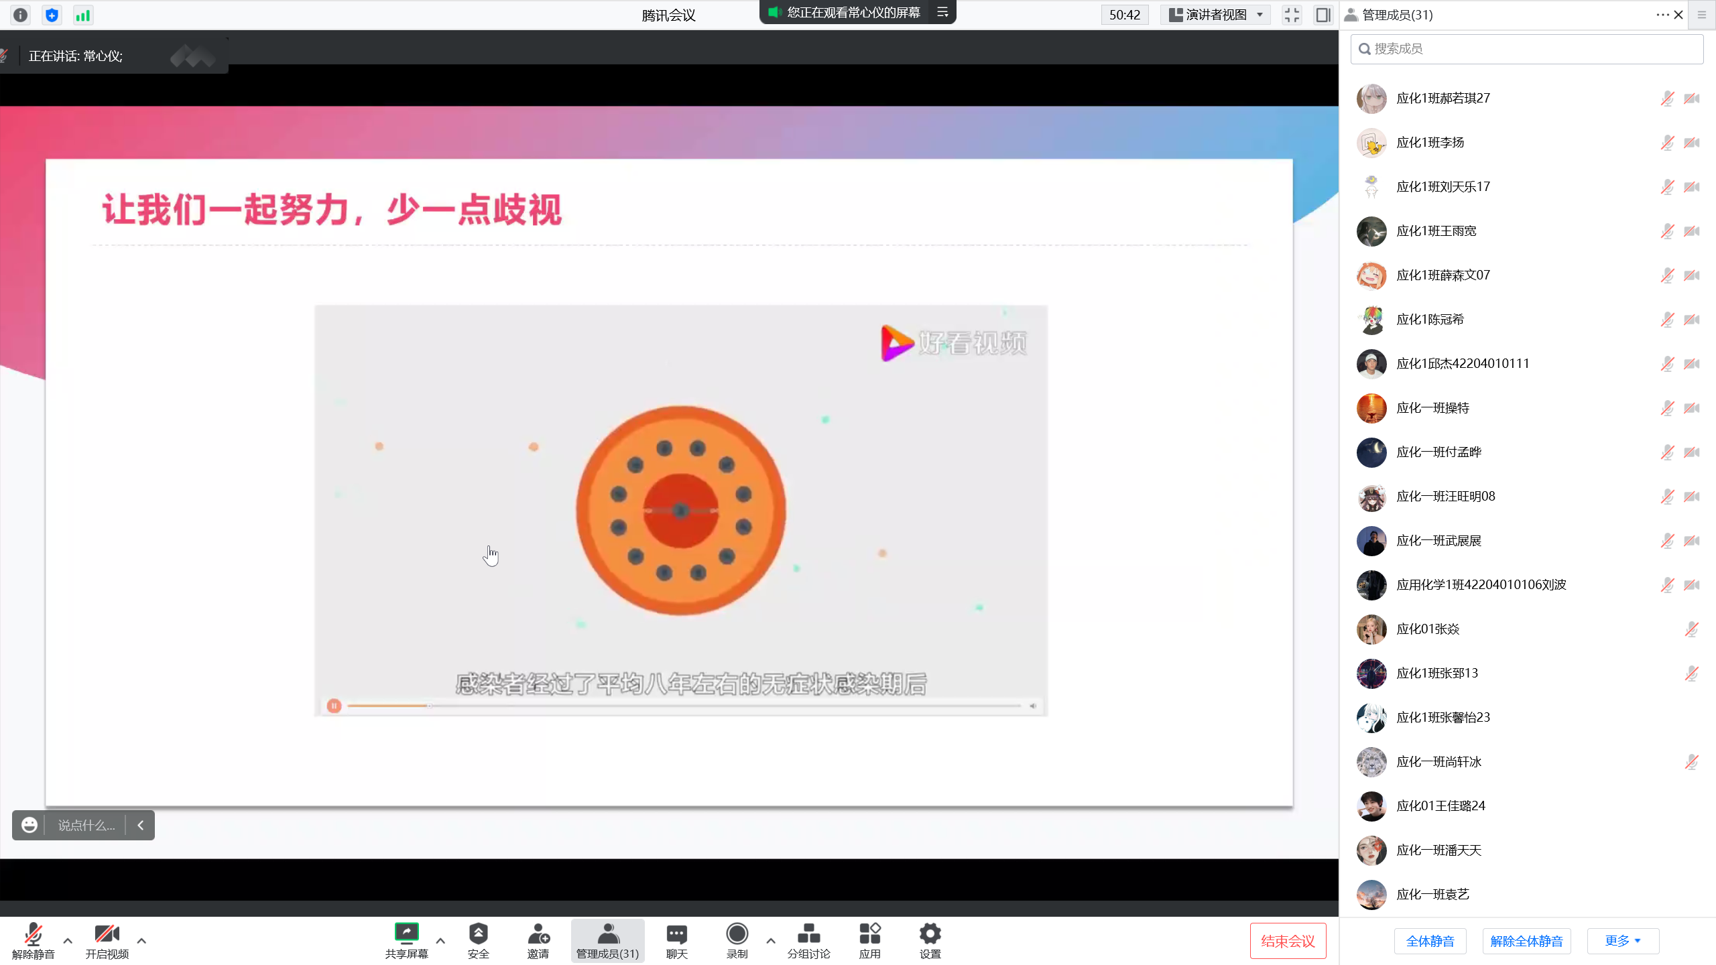Open Settings (设置) gear icon
This screenshot has height=965, width=1716.
930,934
